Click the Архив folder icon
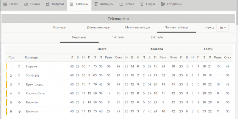The image size is (238, 119). click(121, 4)
